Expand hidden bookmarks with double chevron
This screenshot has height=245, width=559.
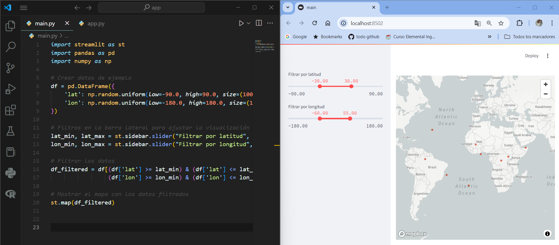click(x=490, y=37)
